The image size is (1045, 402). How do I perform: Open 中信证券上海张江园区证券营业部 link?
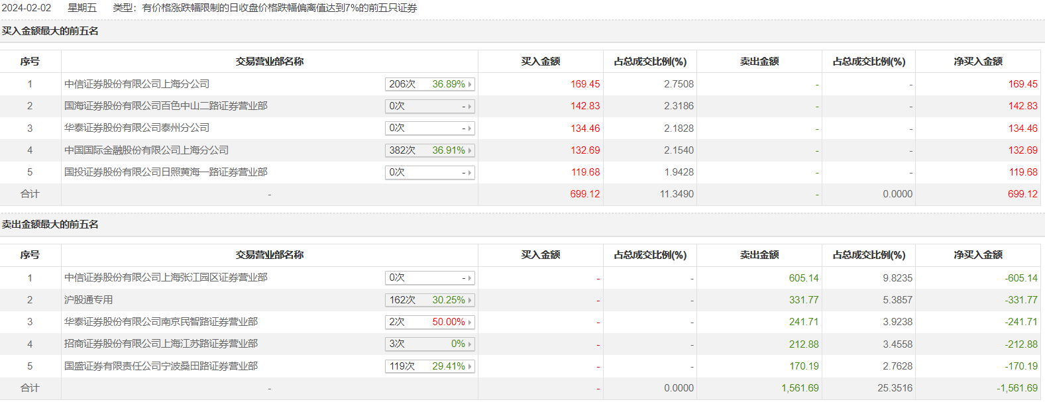pyautogui.click(x=166, y=277)
